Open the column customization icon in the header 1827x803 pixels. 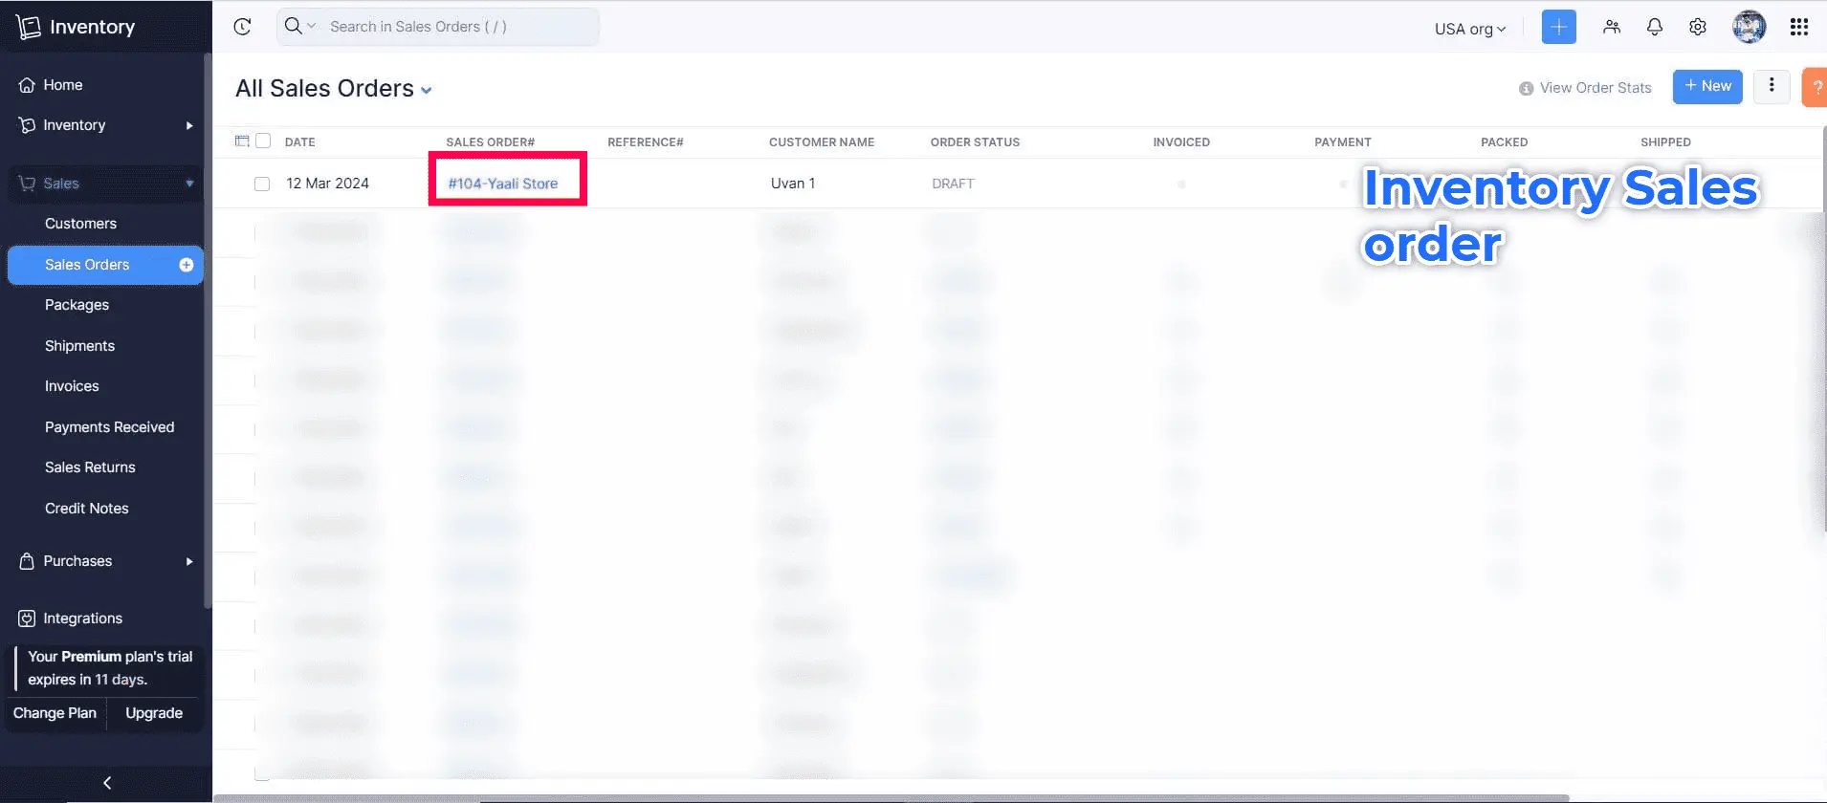tap(242, 141)
